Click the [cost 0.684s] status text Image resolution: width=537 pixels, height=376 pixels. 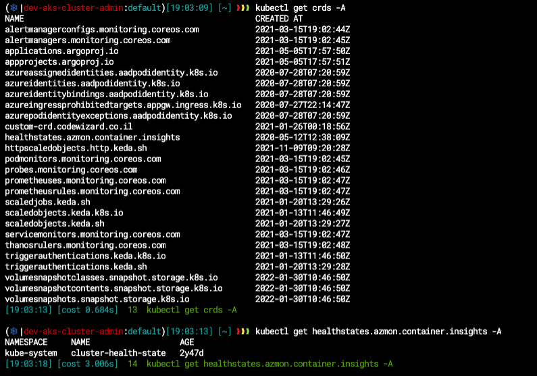(x=88, y=310)
